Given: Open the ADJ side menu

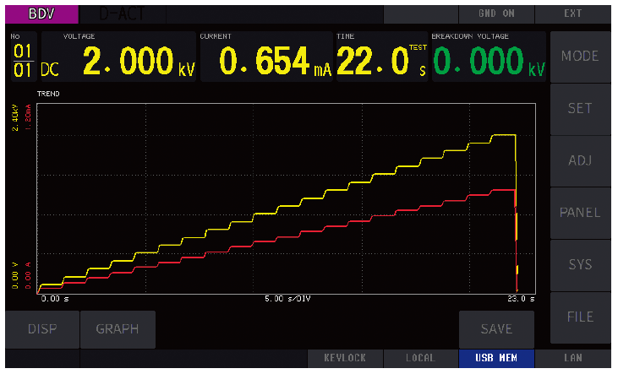Looking at the screenshot, I should (580, 160).
